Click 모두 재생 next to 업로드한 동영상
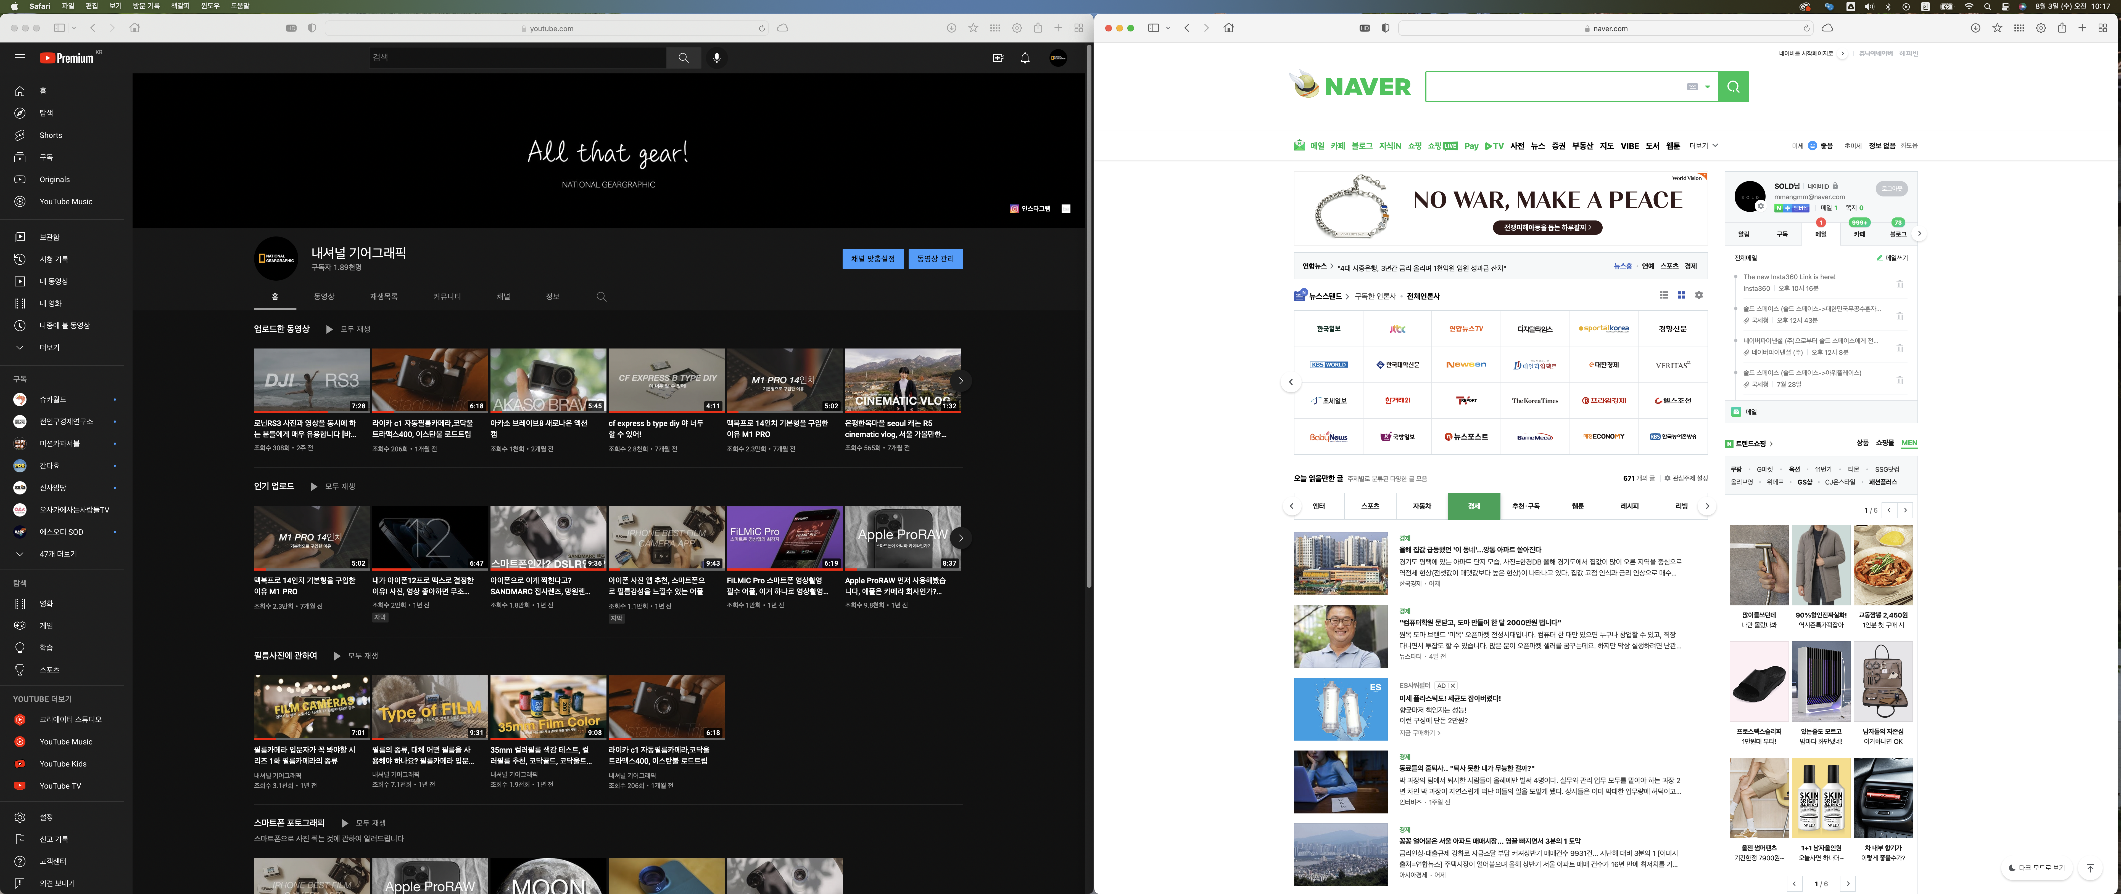Viewport: 2121px width, 894px height. [x=348, y=329]
